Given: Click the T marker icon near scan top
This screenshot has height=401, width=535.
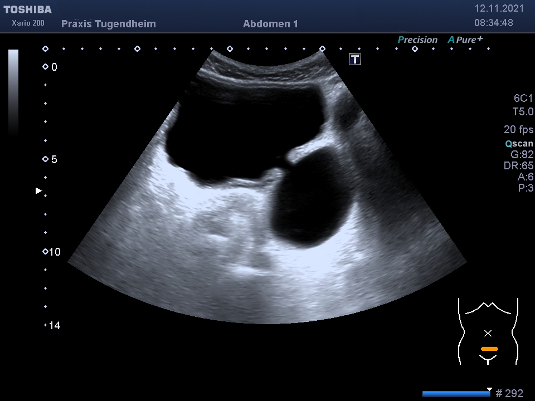Looking at the screenshot, I should tap(355, 59).
